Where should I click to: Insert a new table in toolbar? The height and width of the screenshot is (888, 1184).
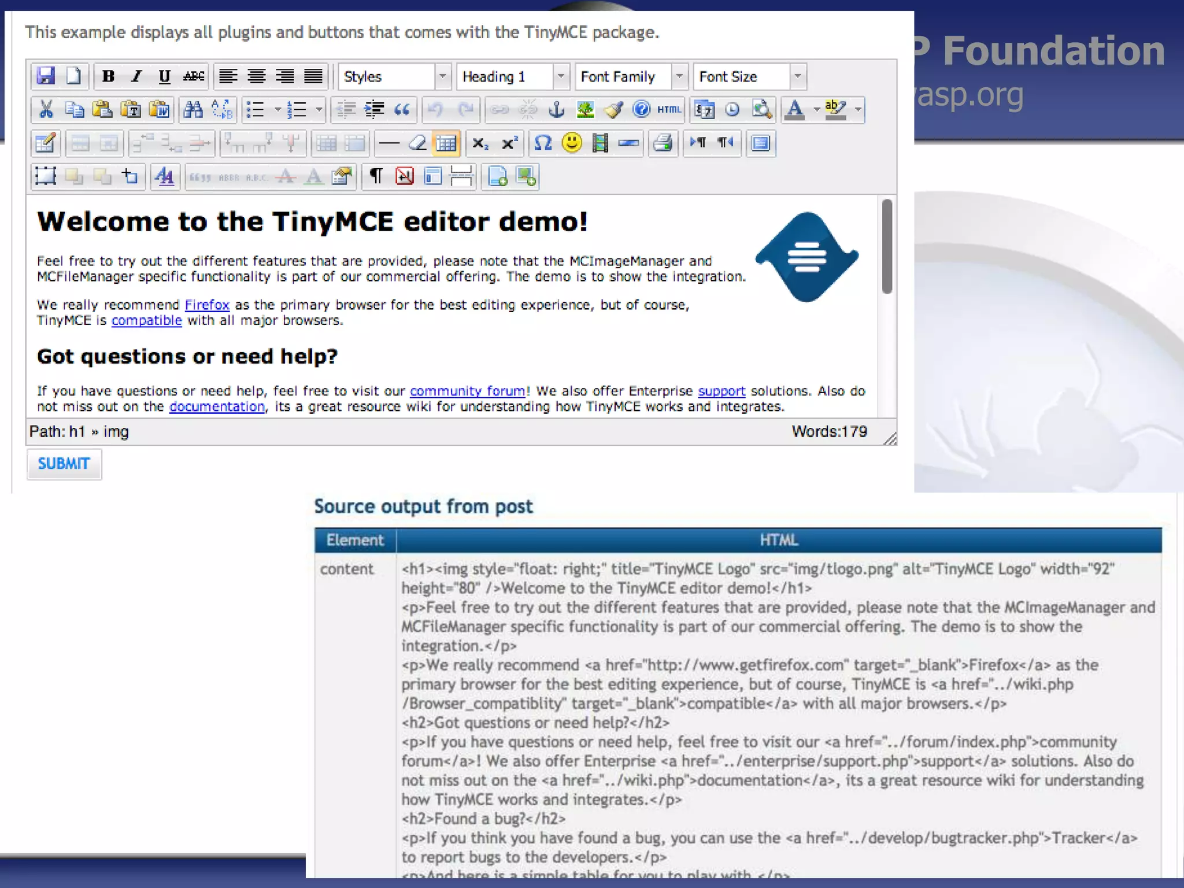tap(46, 143)
